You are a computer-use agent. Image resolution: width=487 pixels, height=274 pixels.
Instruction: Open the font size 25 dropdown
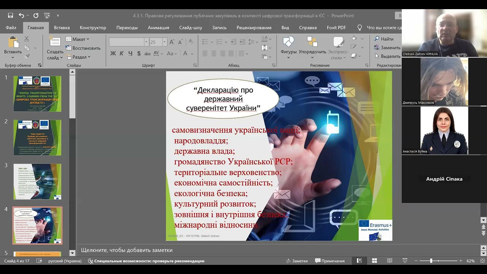point(165,42)
